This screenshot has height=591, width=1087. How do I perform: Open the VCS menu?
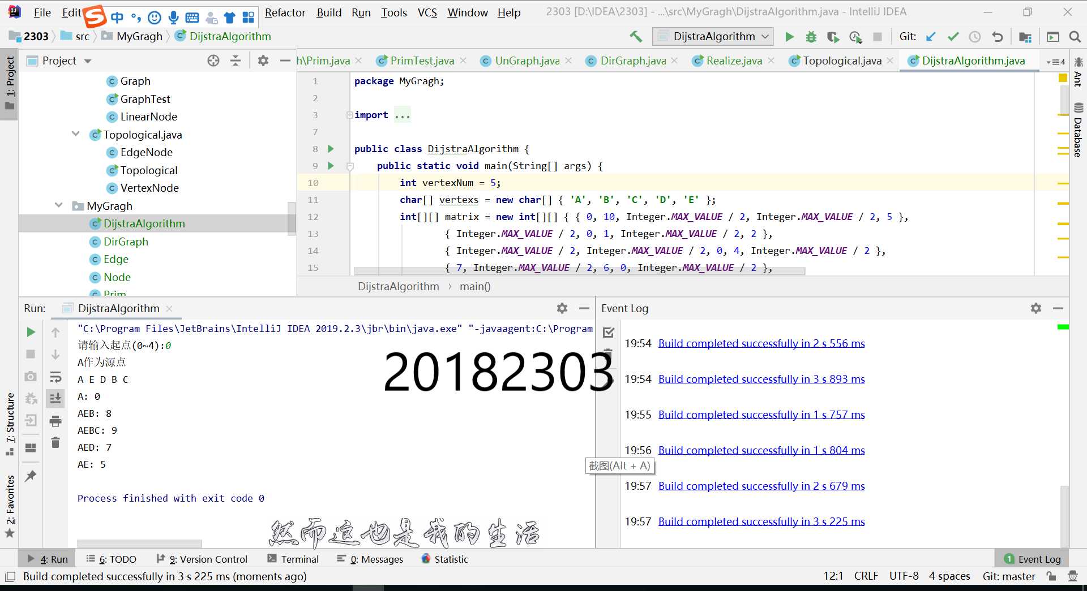coord(427,12)
